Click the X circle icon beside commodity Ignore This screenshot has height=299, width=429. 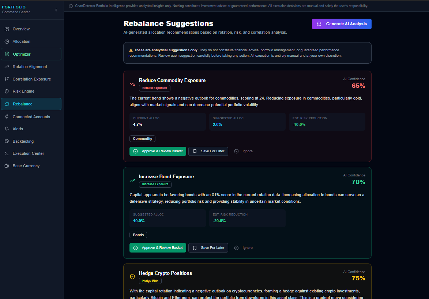pos(236,151)
